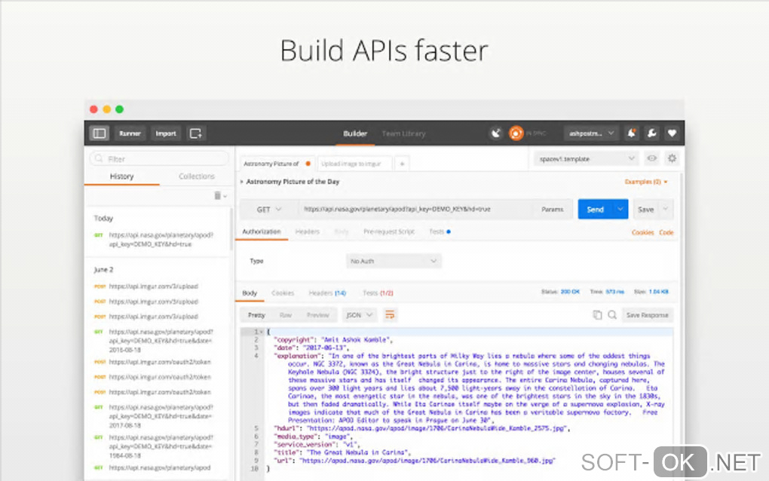This screenshot has width=769, height=481.
Task: Select the response Body tab
Action: pos(250,293)
